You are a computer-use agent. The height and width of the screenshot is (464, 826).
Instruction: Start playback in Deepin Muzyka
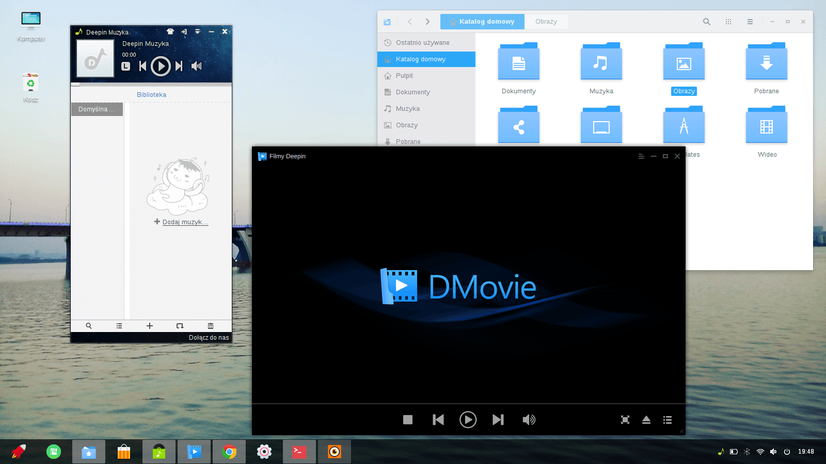pos(161,66)
